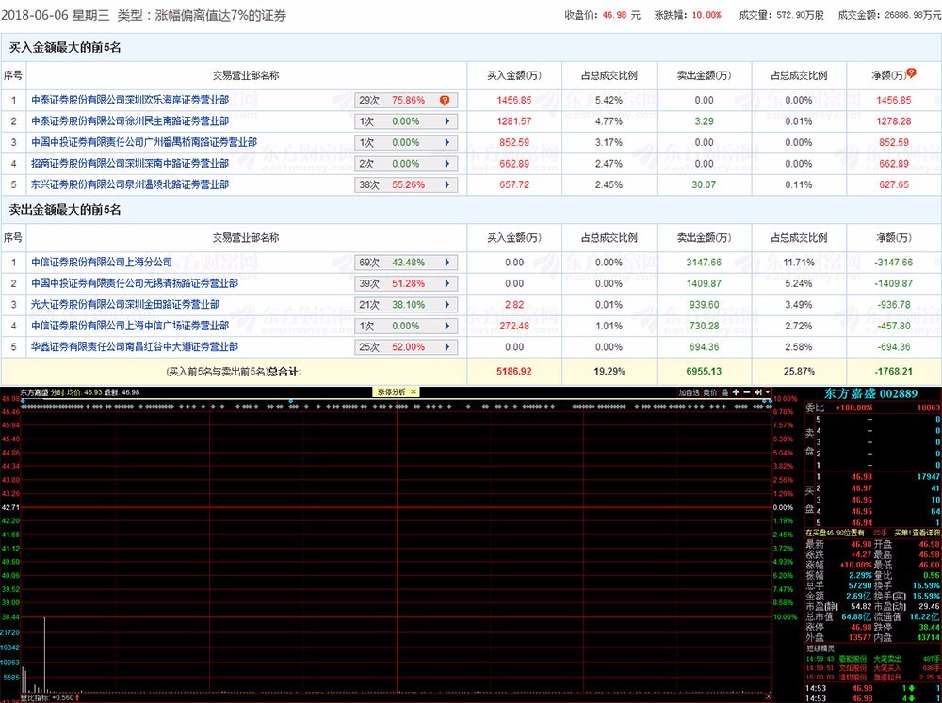Image resolution: width=942 pixels, height=703 pixels.
Task: Open 中信证券上海分公司 link
Action: tap(102, 263)
